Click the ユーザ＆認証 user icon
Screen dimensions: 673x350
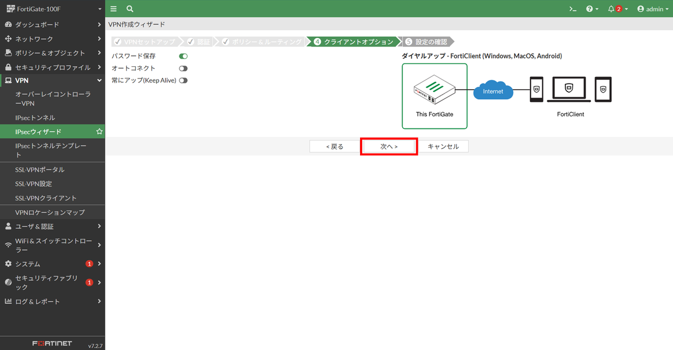(x=8, y=227)
